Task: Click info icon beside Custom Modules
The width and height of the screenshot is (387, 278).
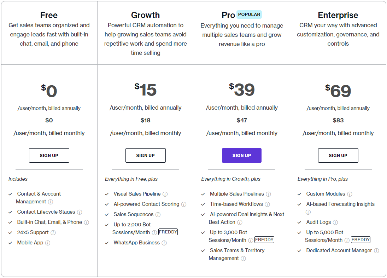Action: click(350, 194)
